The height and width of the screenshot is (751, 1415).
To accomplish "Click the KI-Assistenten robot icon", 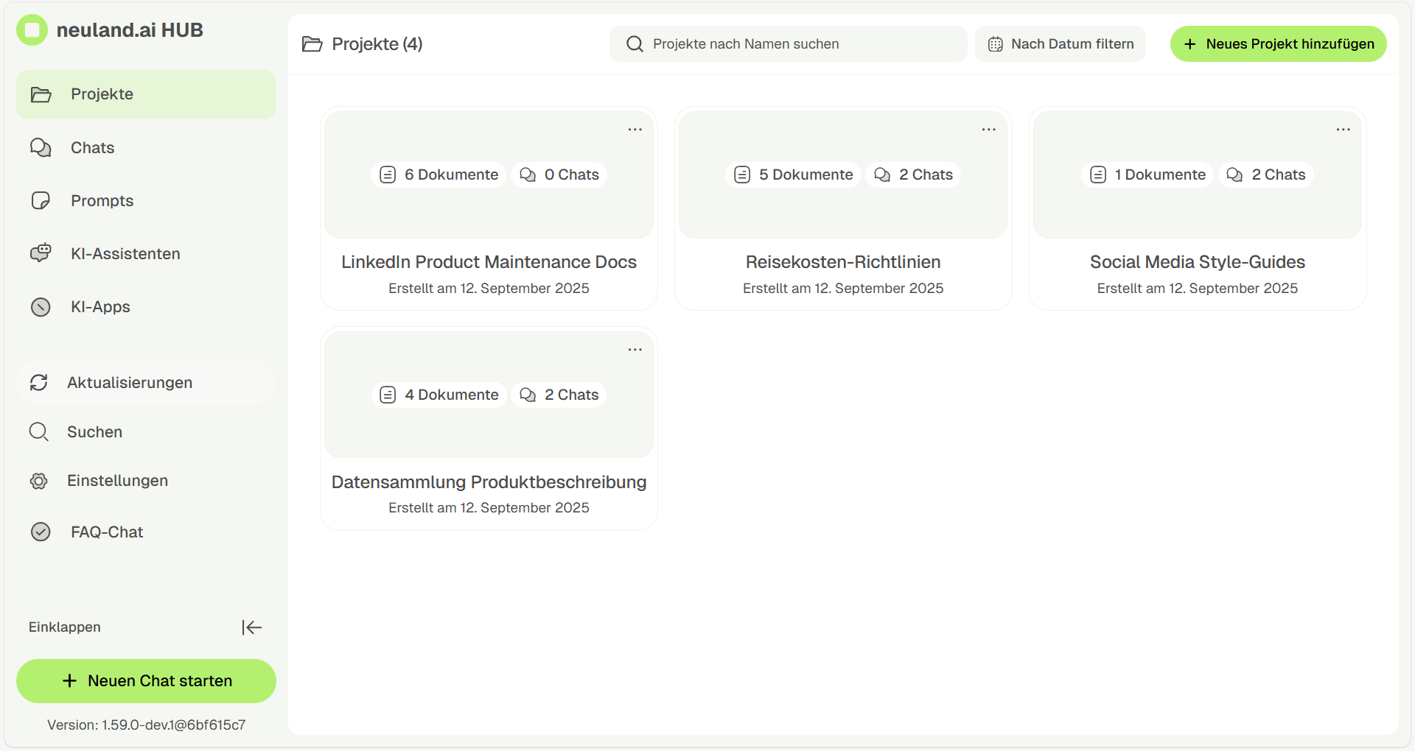I will pyautogui.click(x=41, y=253).
